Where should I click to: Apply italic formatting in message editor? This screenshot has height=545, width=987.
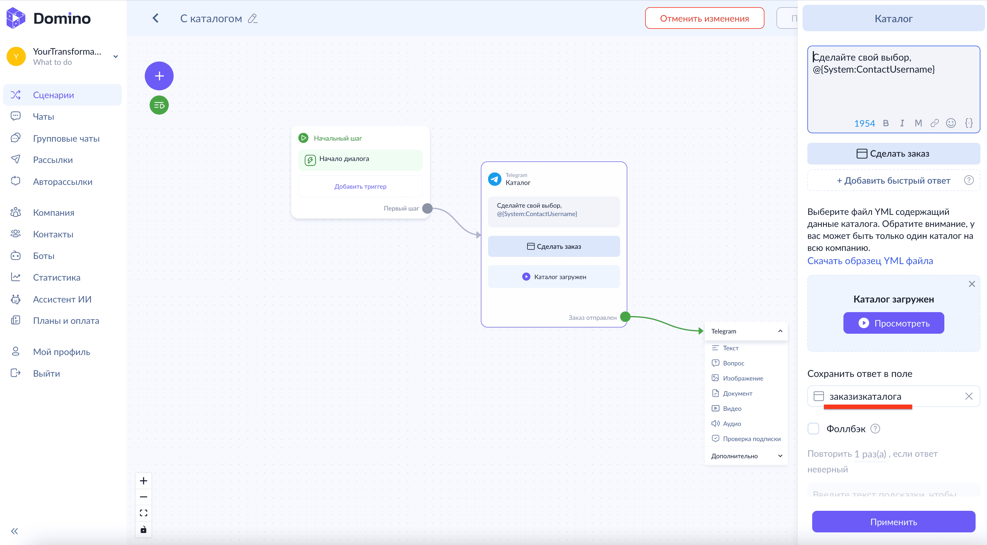(902, 123)
